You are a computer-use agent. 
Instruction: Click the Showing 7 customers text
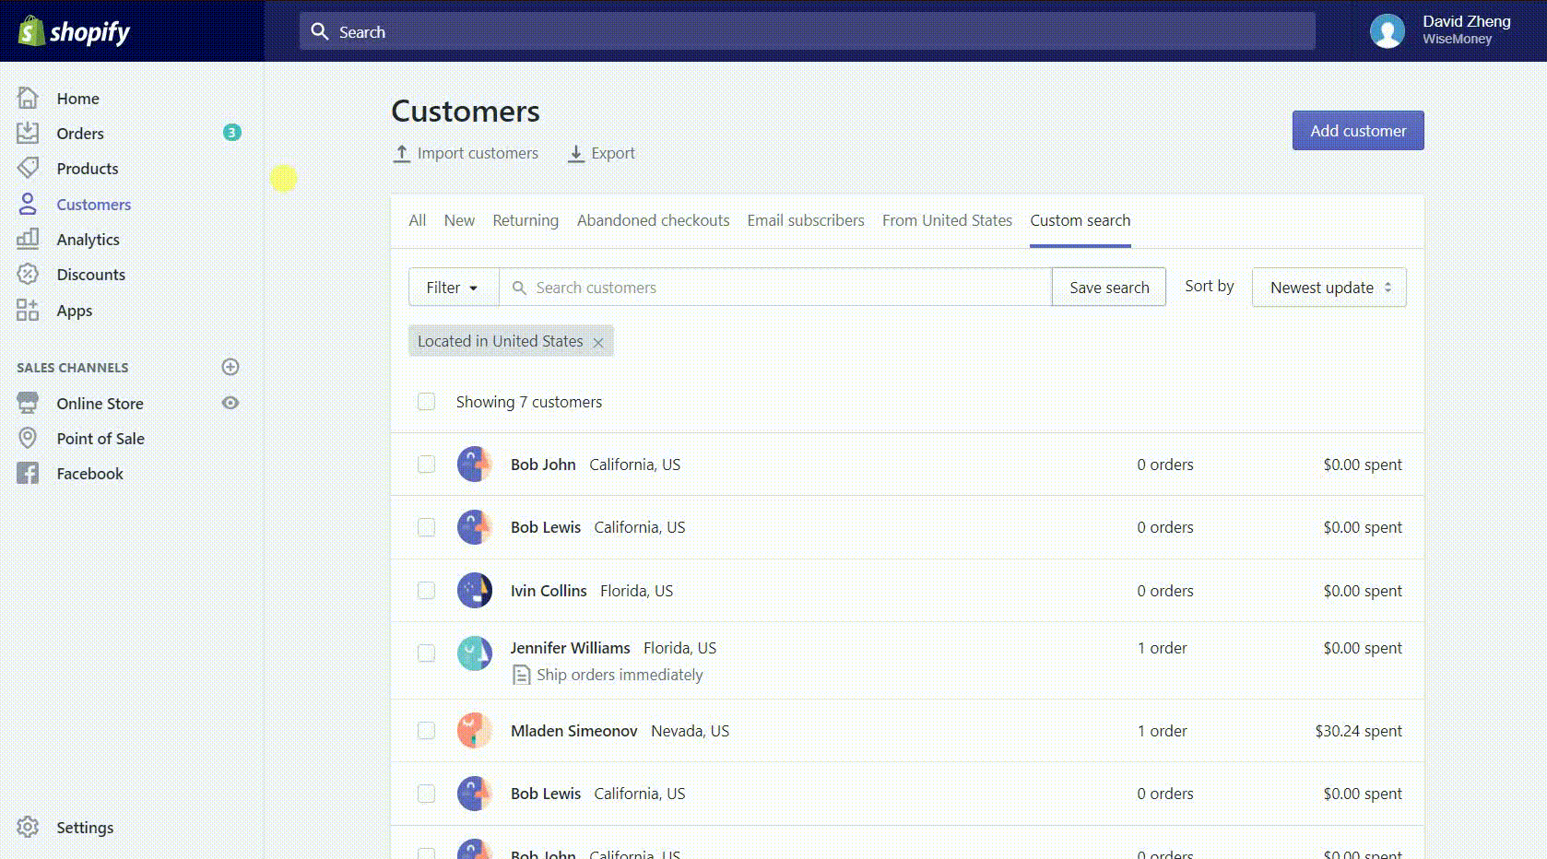pos(529,401)
